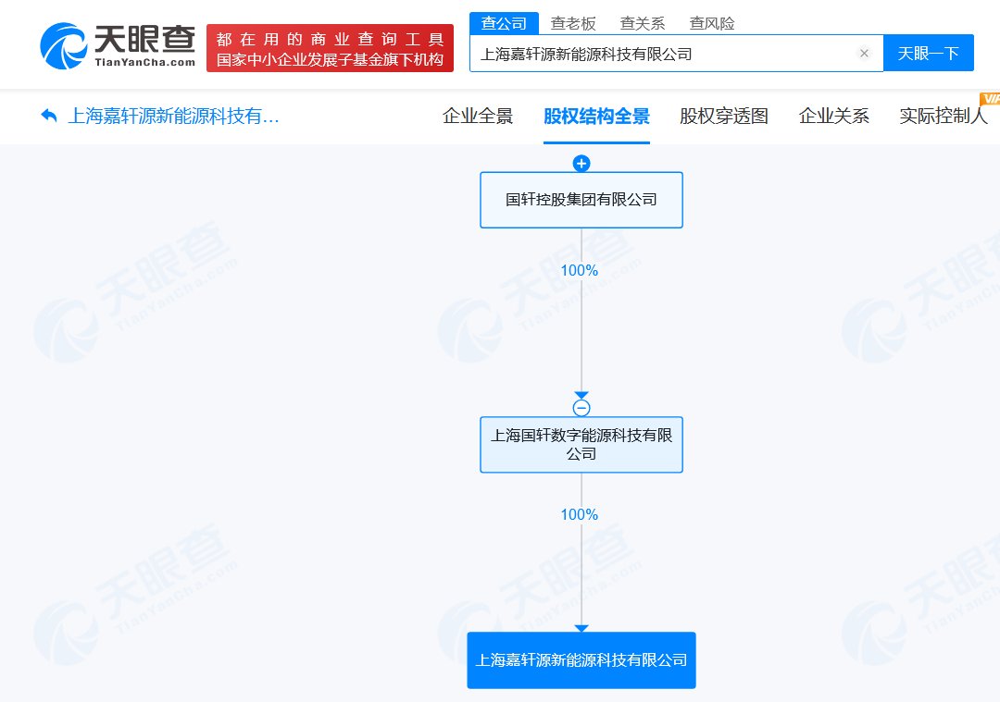Switch to 查老板 search mode

[573, 22]
